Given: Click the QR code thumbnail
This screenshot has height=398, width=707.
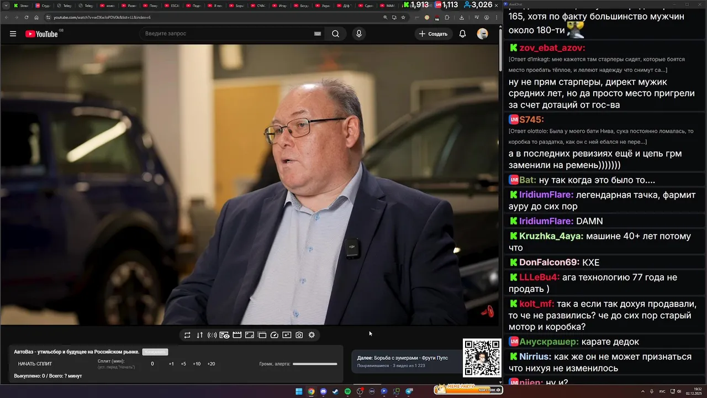Looking at the screenshot, I should 482,358.
